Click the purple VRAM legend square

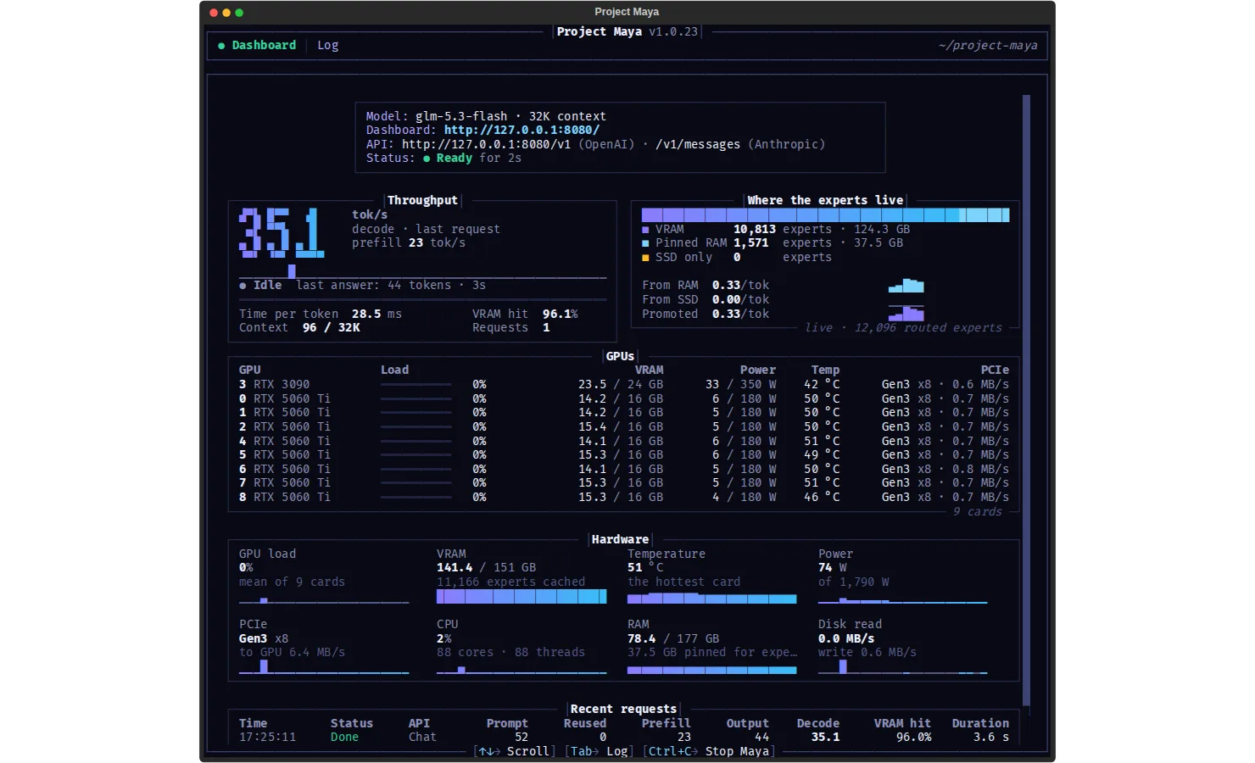point(645,230)
